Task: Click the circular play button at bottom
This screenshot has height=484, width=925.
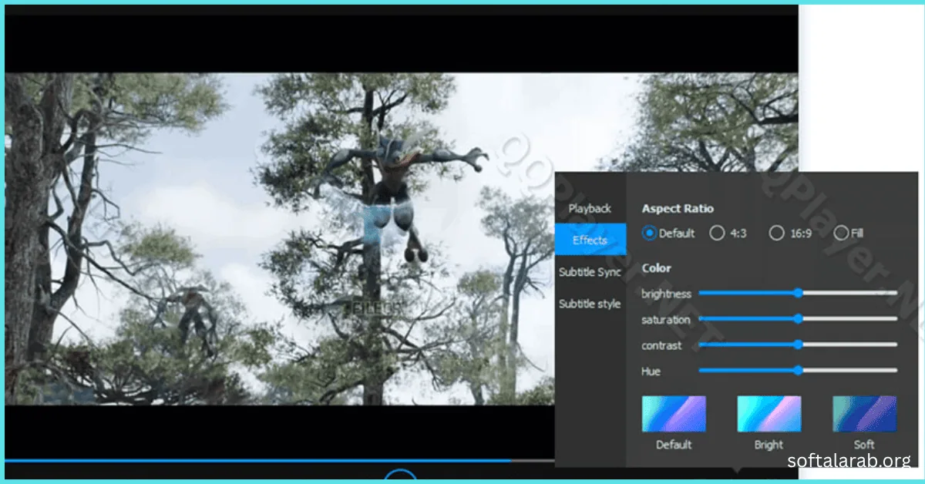Action: tap(400, 476)
